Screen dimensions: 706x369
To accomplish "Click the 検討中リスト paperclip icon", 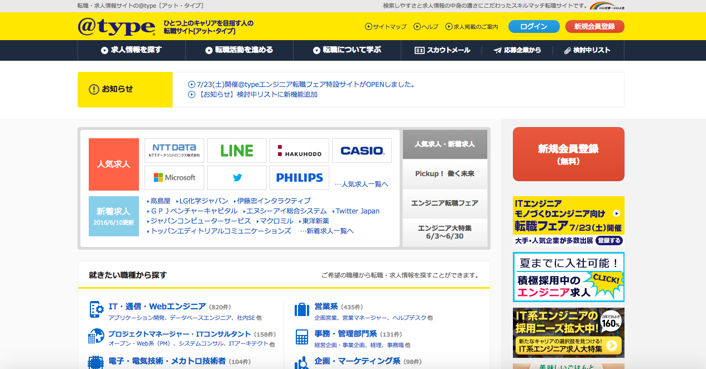I will tap(568, 50).
